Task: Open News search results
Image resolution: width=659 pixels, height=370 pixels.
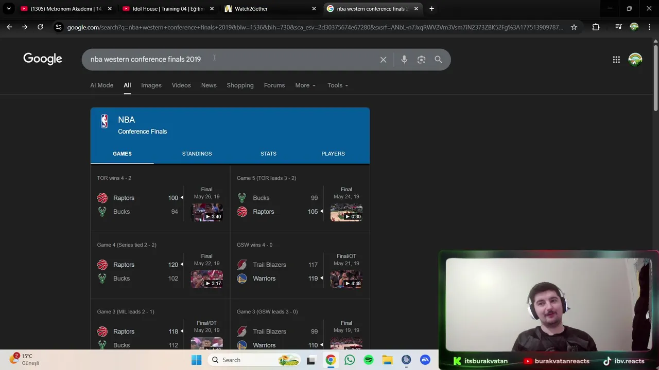Action: (209, 85)
